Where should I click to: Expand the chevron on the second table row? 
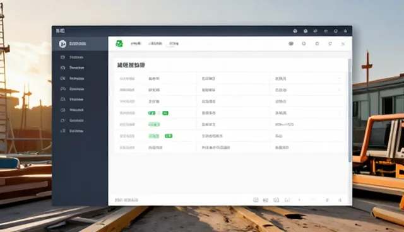pos(340,90)
